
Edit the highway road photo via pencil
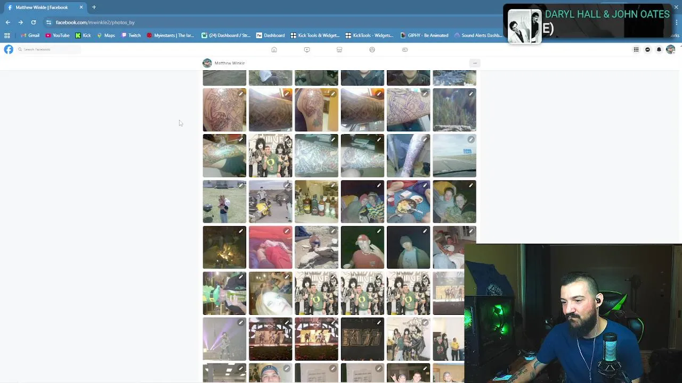(471, 140)
